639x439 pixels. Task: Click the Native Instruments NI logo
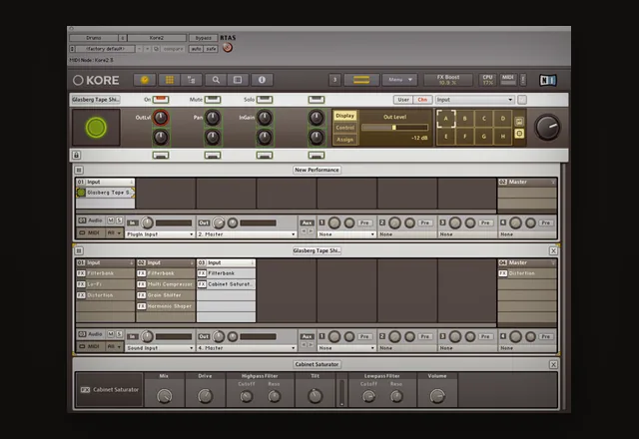point(548,80)
